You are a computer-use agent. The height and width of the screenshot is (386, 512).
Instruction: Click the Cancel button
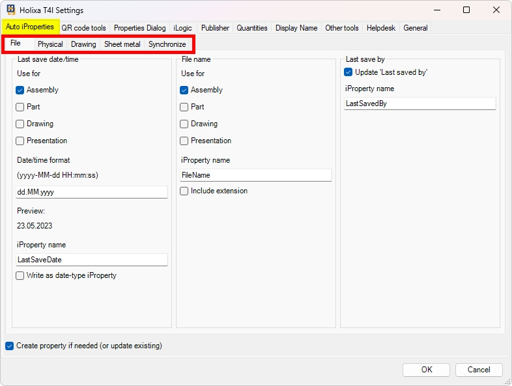(x=478, y=370)
